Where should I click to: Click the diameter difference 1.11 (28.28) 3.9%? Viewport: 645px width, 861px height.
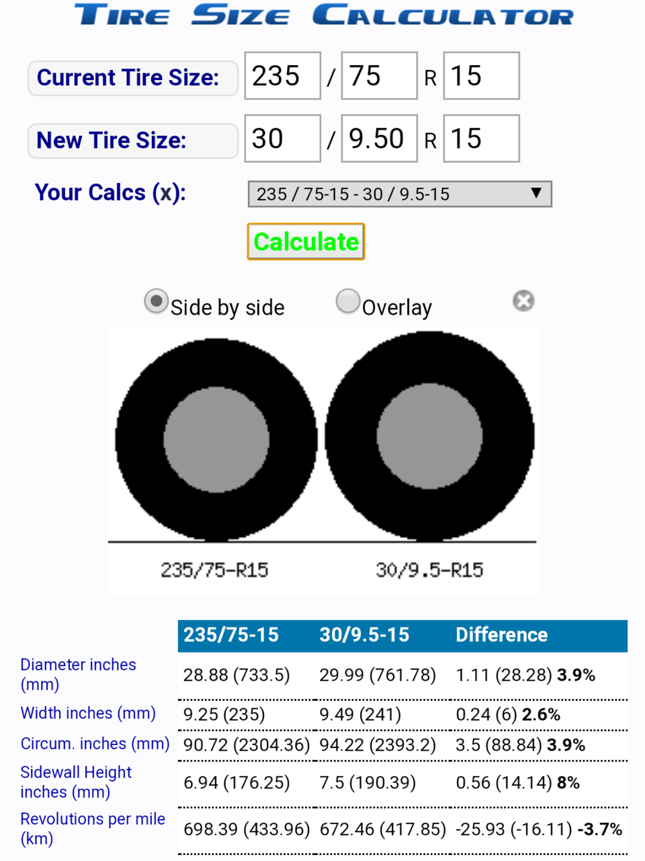(x=525, y=675)
